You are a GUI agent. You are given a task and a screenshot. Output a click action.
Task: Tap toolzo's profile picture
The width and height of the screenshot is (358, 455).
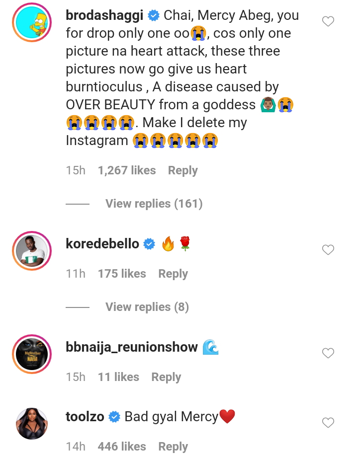[x=32, y=424]
